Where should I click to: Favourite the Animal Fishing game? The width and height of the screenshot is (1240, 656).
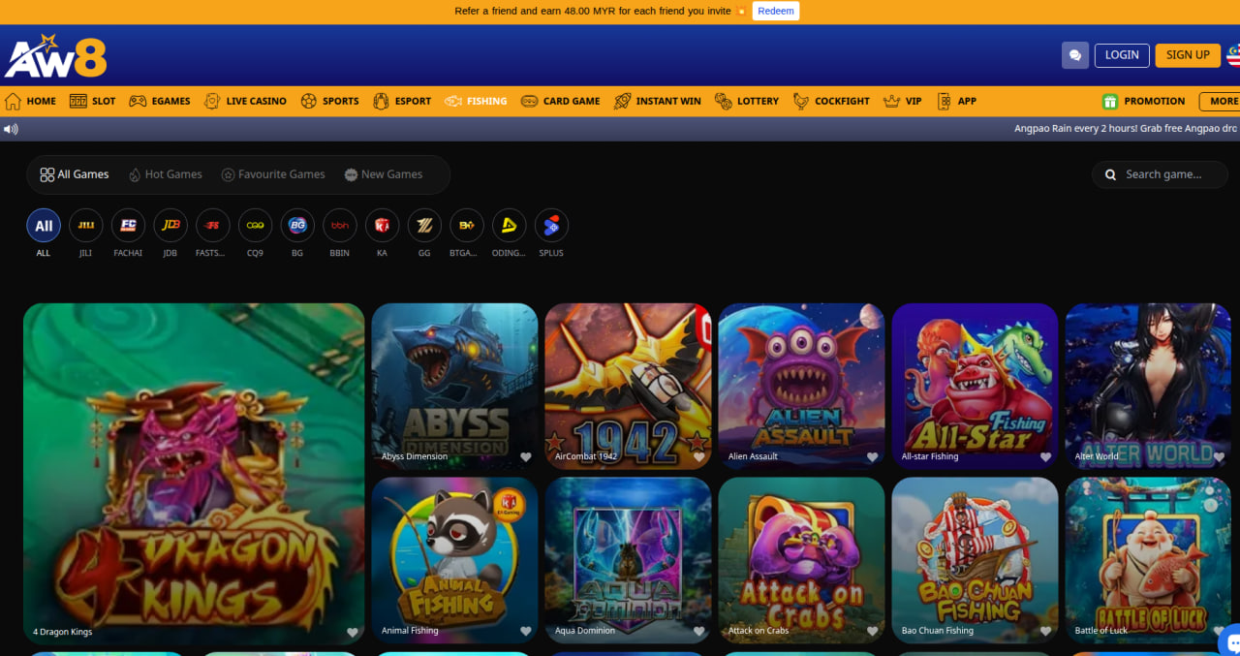526,631
